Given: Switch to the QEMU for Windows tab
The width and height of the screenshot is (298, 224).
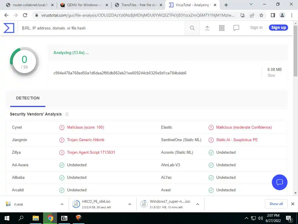Looking at the screenshot, I should (x=84, y=5).
